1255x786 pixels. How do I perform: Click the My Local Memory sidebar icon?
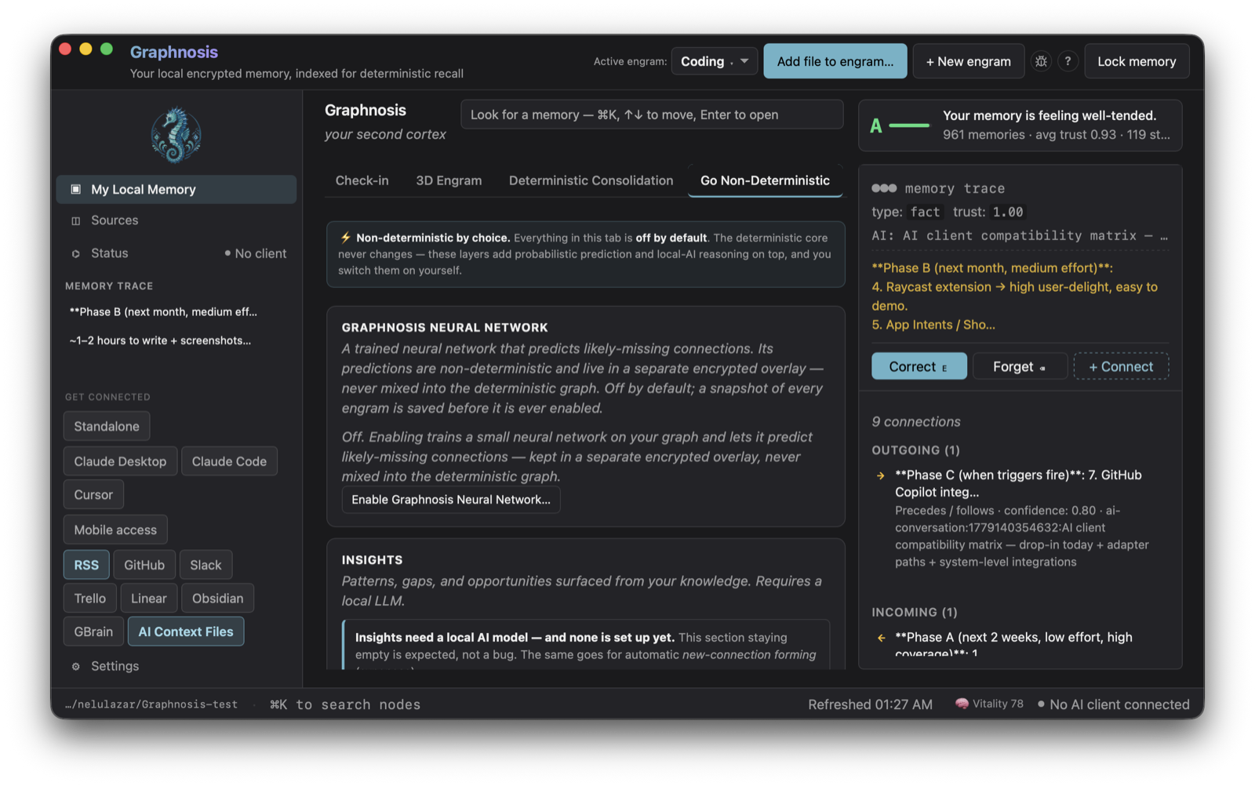[76, 189]
